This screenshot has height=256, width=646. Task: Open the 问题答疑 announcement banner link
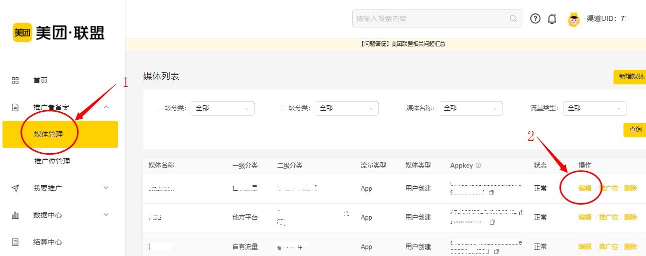pyautogui.click(x=402, y=44)
